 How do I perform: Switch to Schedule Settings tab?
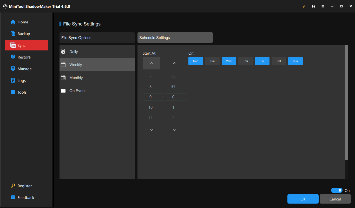point(175,37)
